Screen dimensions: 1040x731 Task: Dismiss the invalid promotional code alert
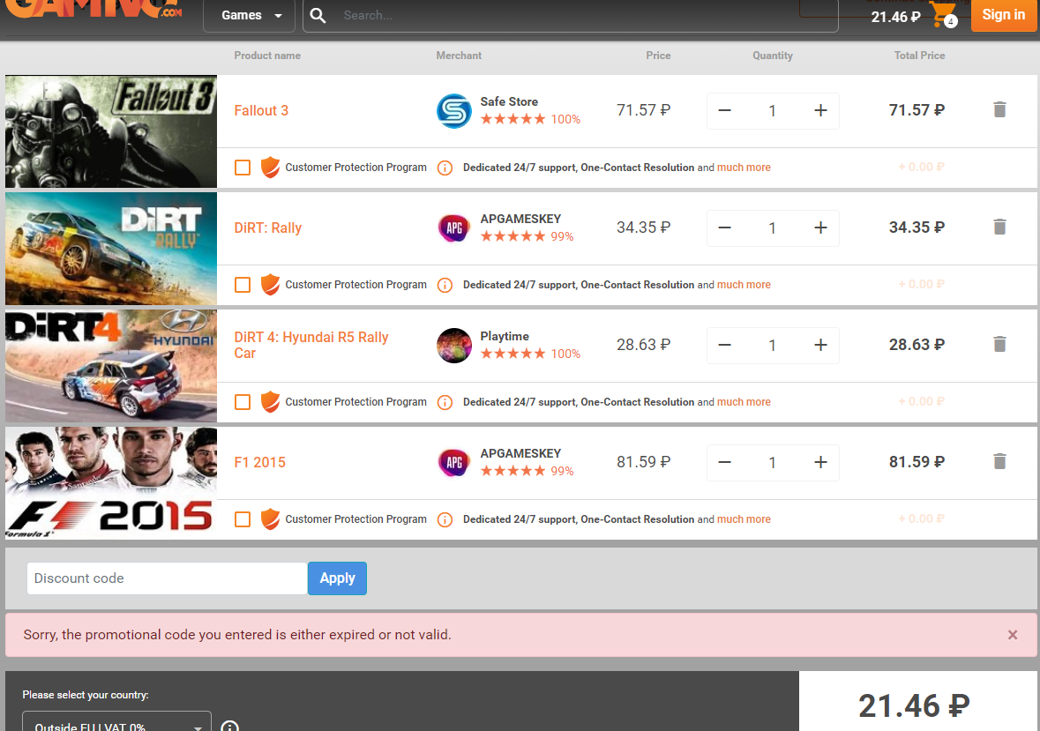1013,635
